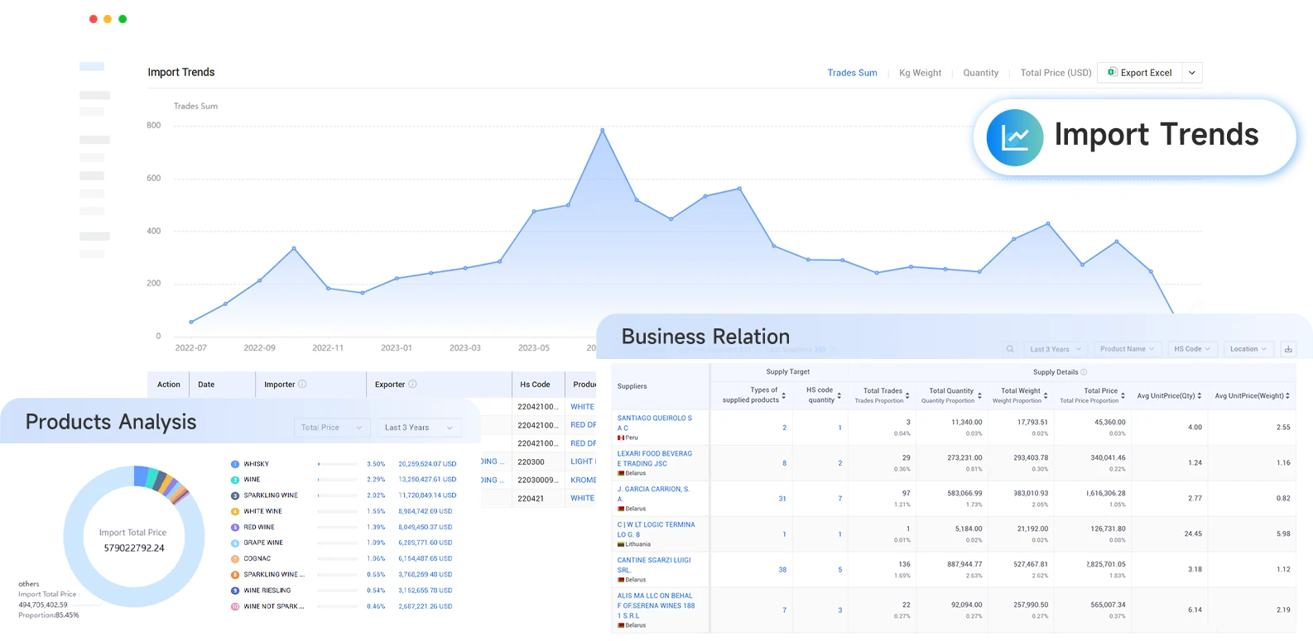Viewport: 1313px width, 641px height.
Task: Click the download icon beside Location filter
Action: click(1288, 349)
